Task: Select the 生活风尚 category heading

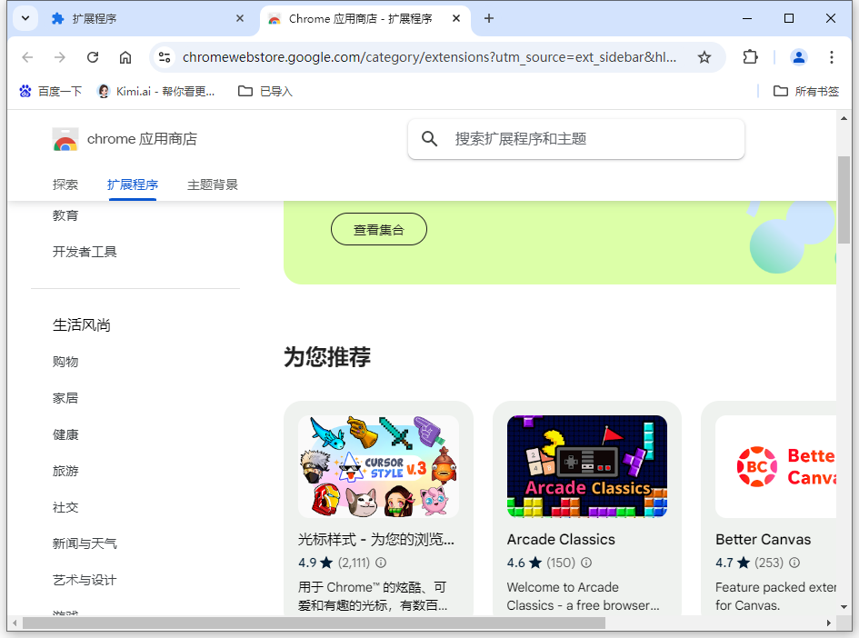Action: (x=82, y=325)
